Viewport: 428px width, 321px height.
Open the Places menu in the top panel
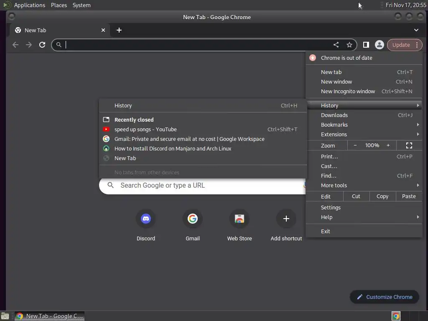coord(59,5)
